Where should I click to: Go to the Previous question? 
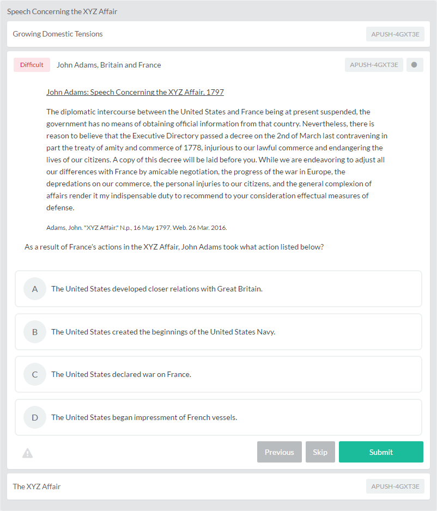tap(280, 452)
